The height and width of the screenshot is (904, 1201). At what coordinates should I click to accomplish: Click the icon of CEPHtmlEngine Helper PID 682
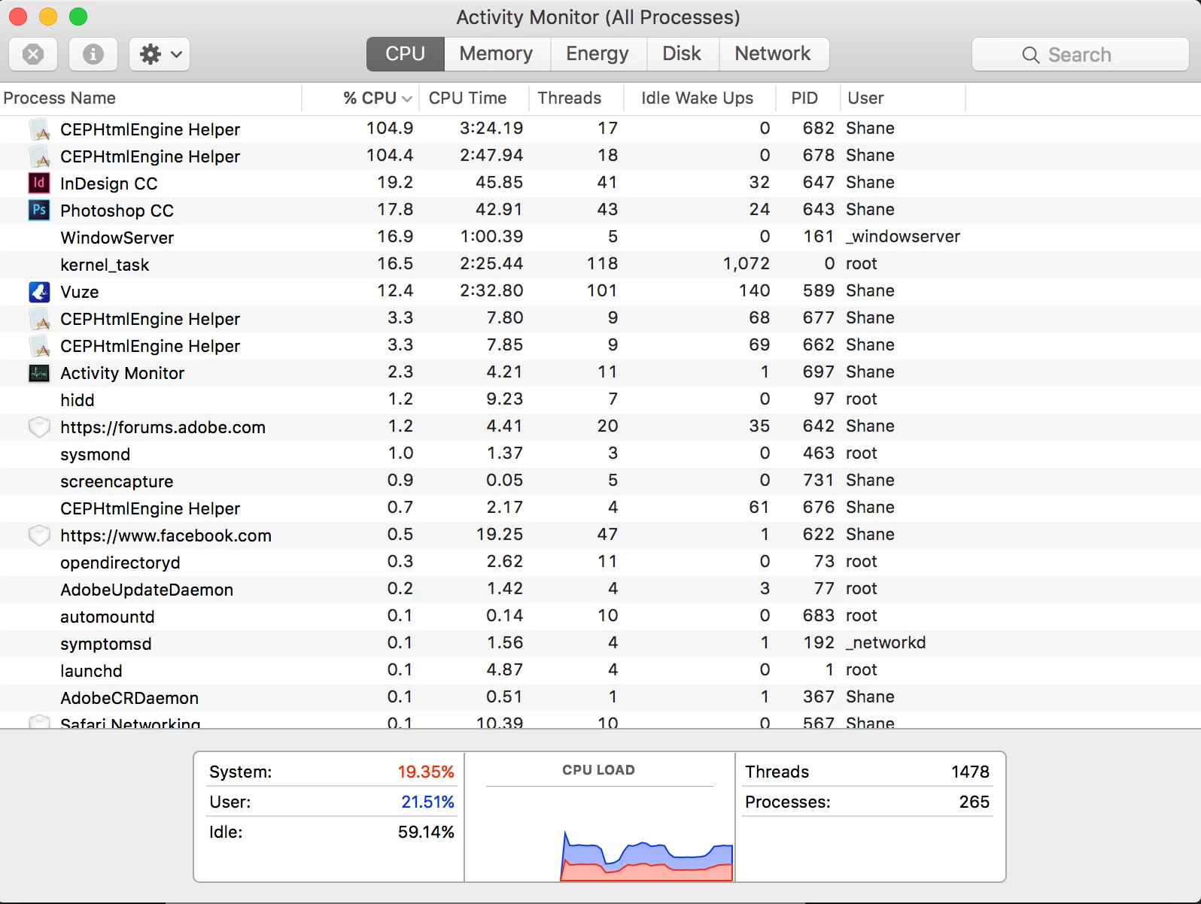tap(39, 129)
